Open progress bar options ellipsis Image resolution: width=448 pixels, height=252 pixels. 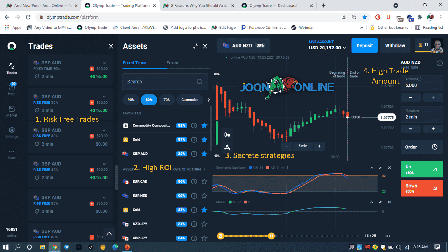point(387,236)
